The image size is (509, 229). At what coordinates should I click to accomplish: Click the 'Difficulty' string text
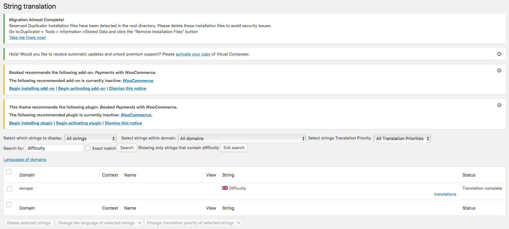(237, 188)
